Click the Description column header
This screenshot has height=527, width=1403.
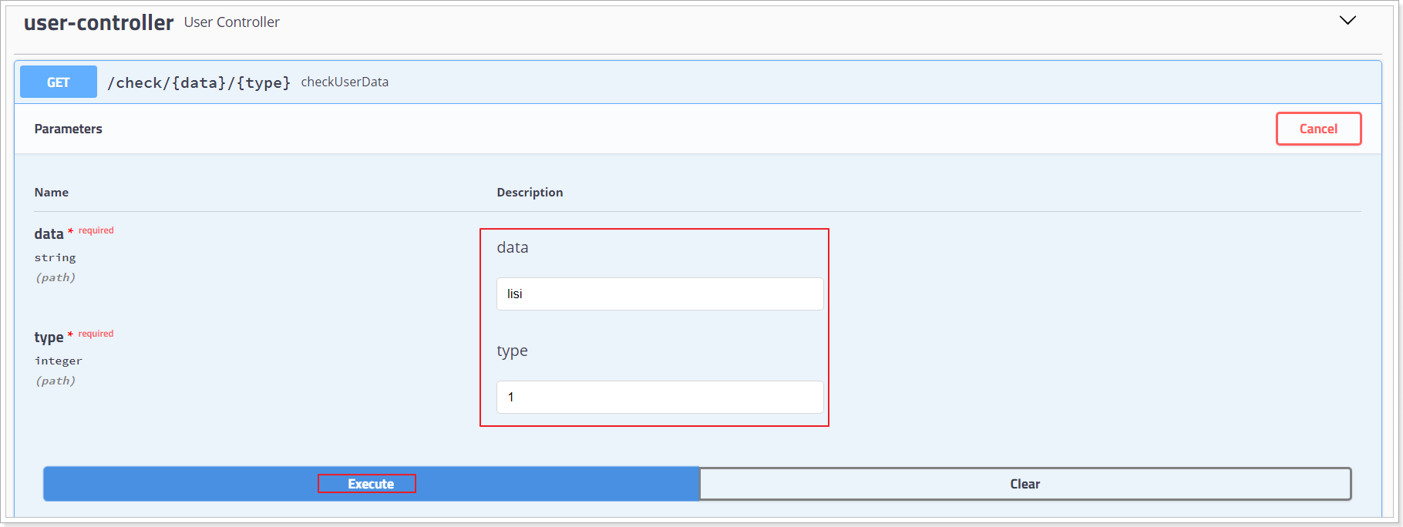530,192
